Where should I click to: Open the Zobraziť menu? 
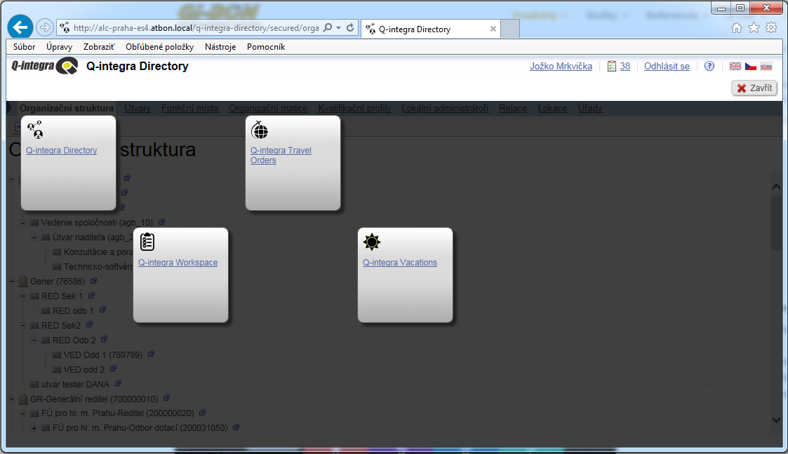[99, 47]
